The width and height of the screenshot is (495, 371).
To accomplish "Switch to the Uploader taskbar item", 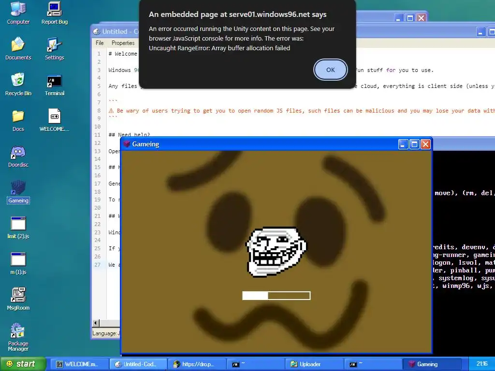I will tap(314, 364).
